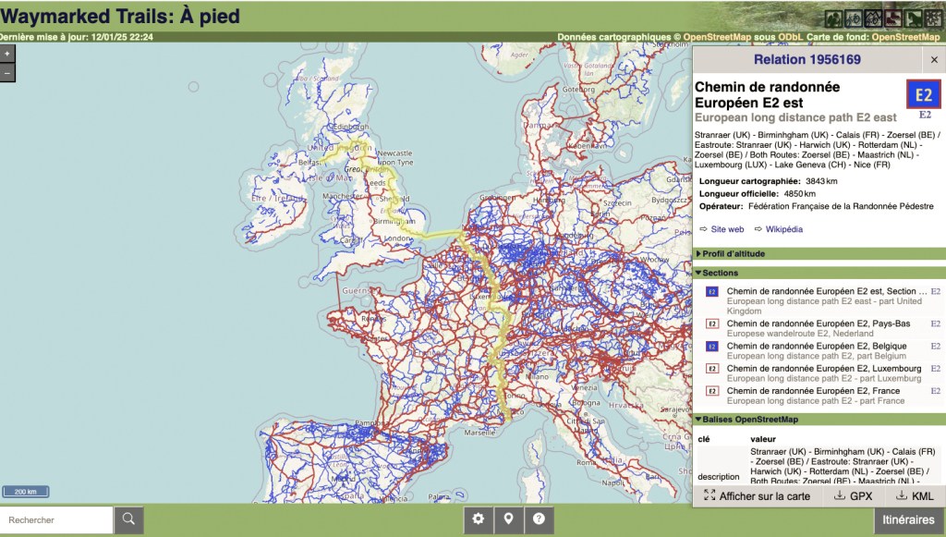Download the route as GPX
Viewport: 946px width, 537px height.
pos(853,496)
